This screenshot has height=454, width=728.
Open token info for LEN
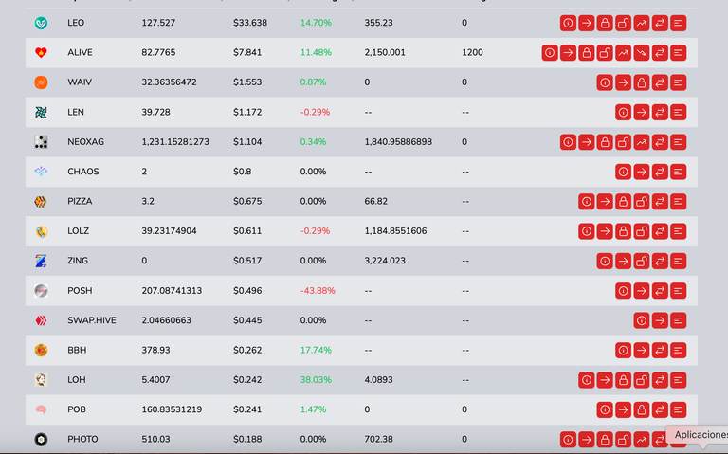tap(623, 113)
